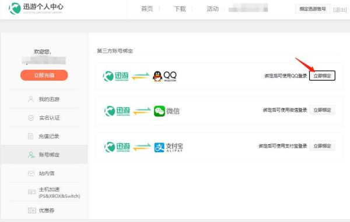Click 绑定后可使用支付宝登录 text
The width and height of the screenshot is (350, 222).
point(283,146)
